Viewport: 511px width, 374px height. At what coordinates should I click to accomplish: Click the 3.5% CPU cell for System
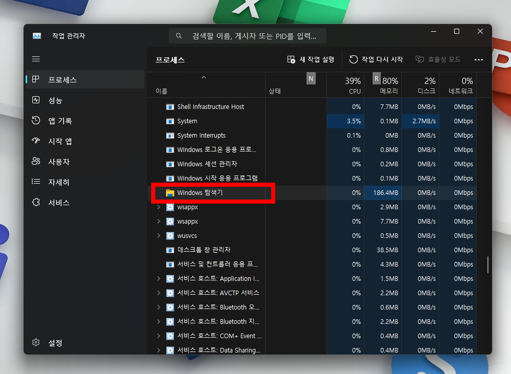345,121
